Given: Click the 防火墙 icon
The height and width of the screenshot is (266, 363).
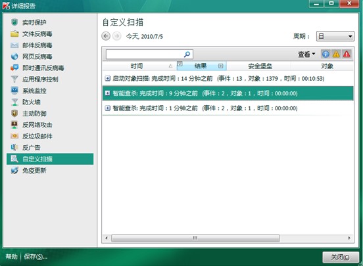Looking at the screenshot, I should (14, 102).
